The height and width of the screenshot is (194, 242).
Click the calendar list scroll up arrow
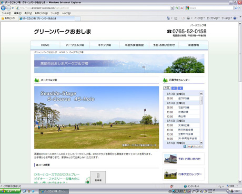point(201,93)
